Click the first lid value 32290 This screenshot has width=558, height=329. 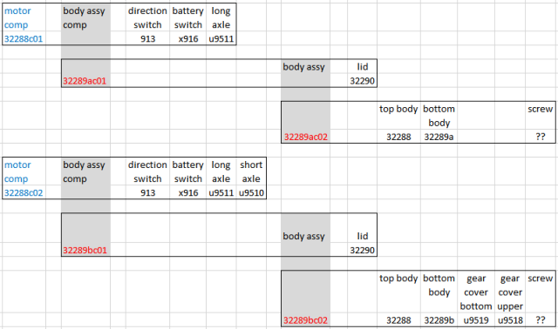pyautogui.click(x=363, y=81)
